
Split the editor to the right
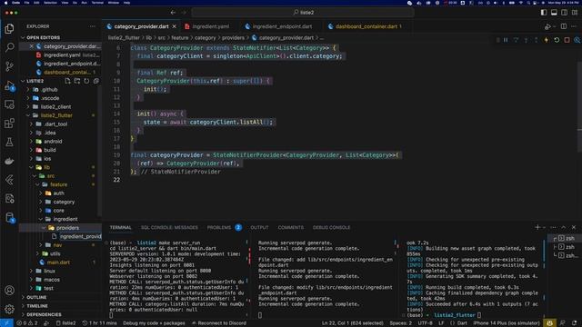(x=564, y=26)
